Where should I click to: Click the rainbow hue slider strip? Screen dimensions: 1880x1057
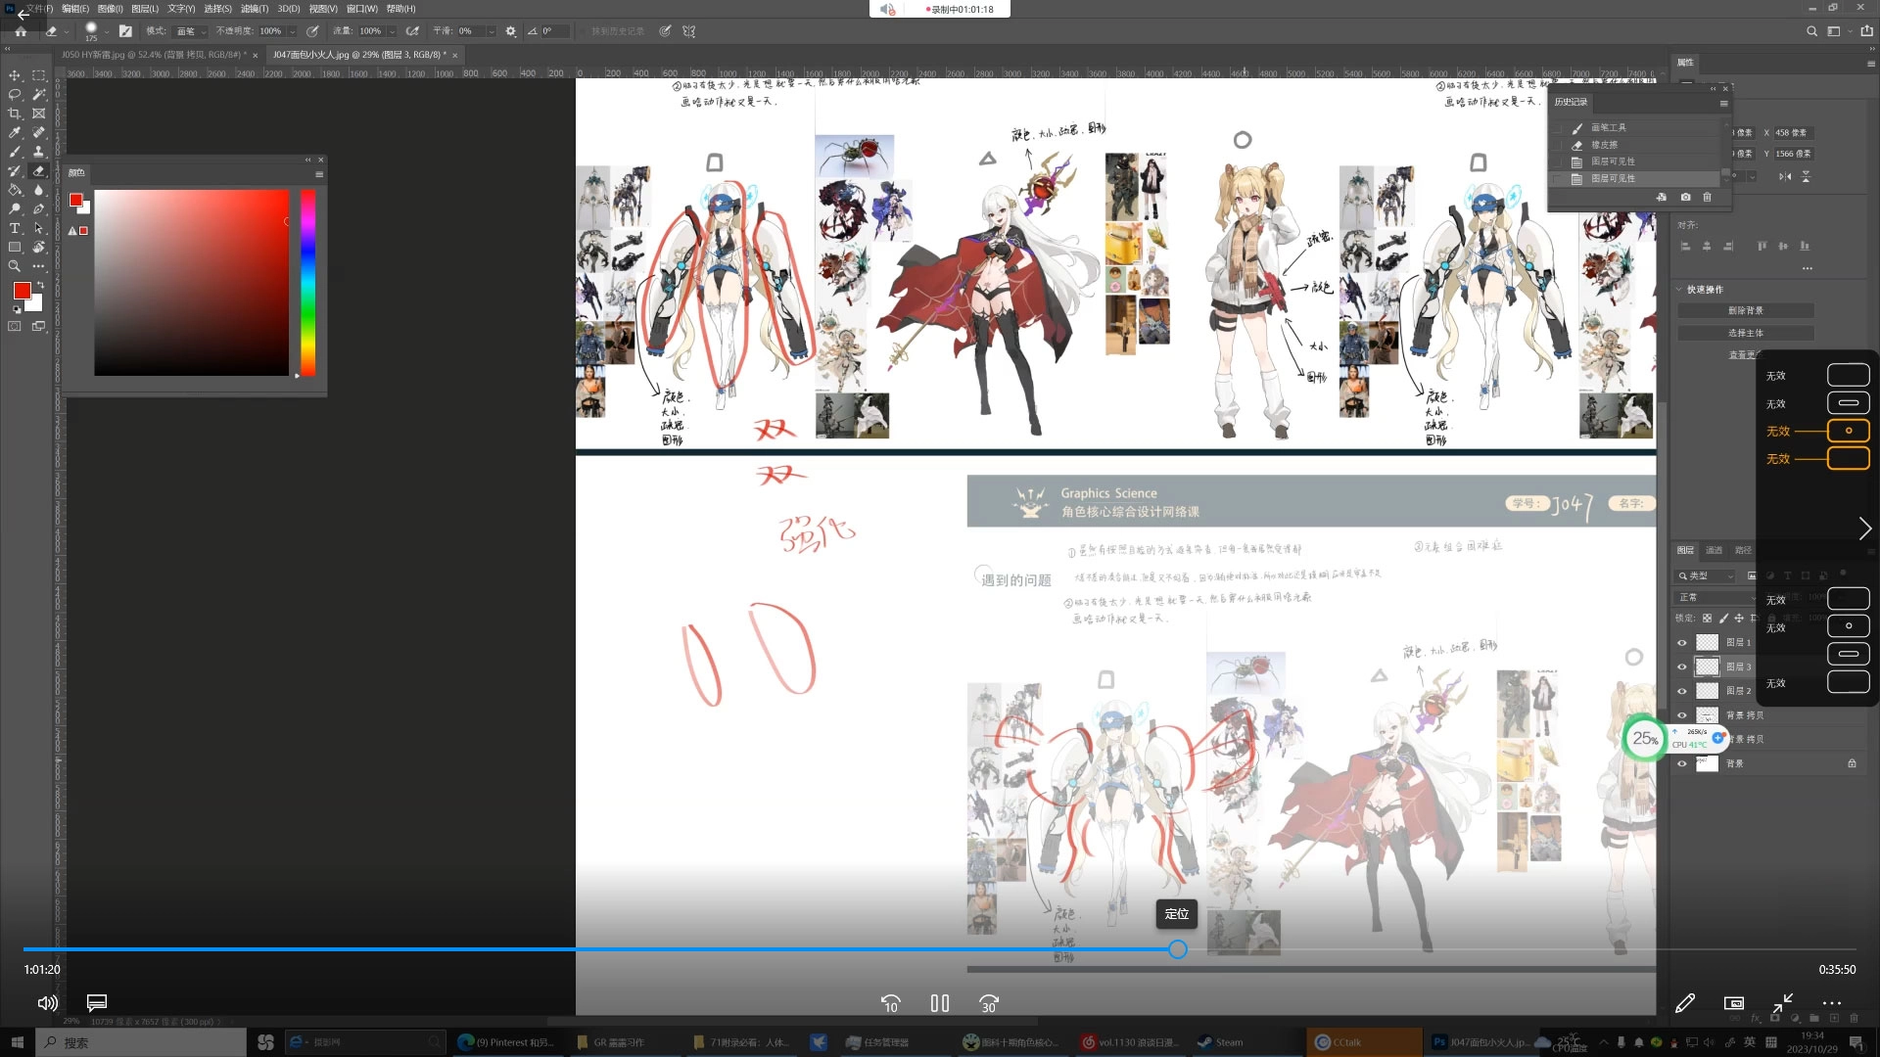point(307,284)
